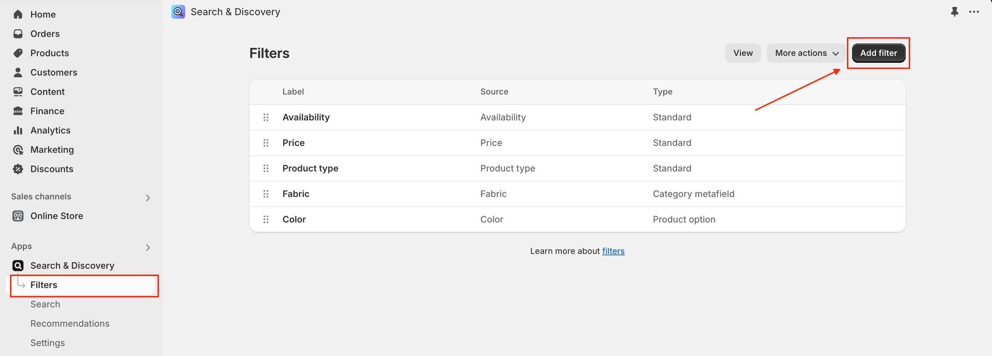
Task: Expand the Apps section chevron
Action: pos(148,248)
